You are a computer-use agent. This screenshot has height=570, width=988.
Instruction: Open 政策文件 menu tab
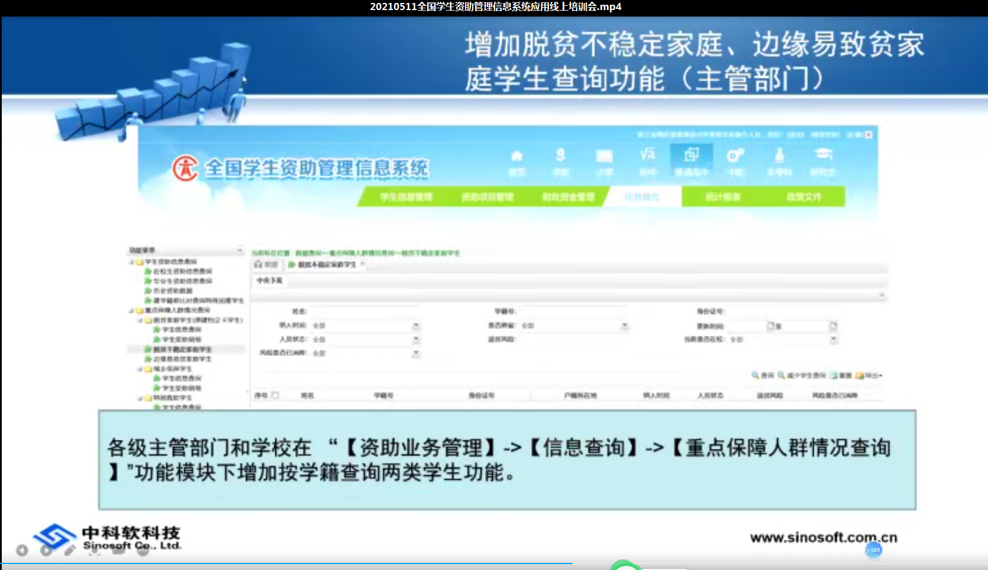pos(804,197)
